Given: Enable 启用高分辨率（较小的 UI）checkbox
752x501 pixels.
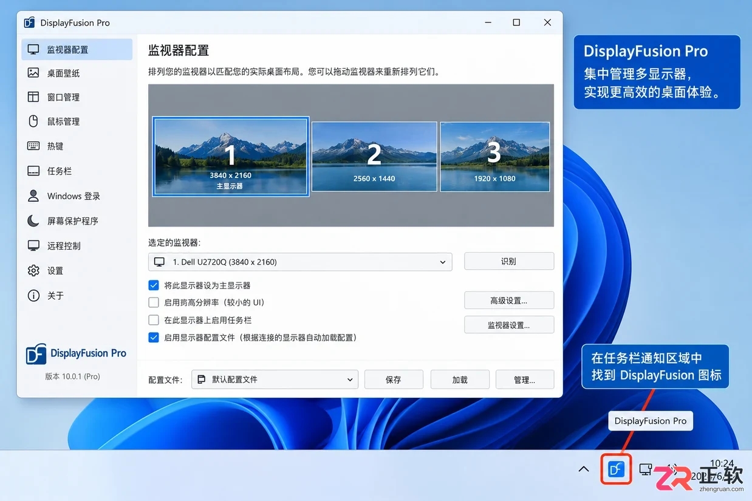Looking at the screenshot, I should [154, 302].
